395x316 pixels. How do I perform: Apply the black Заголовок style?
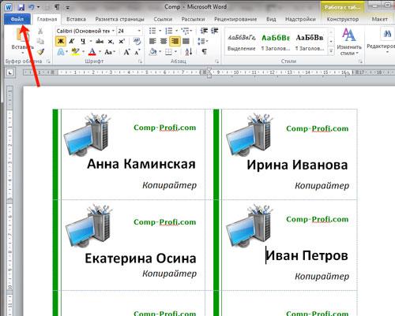point(310,42)
